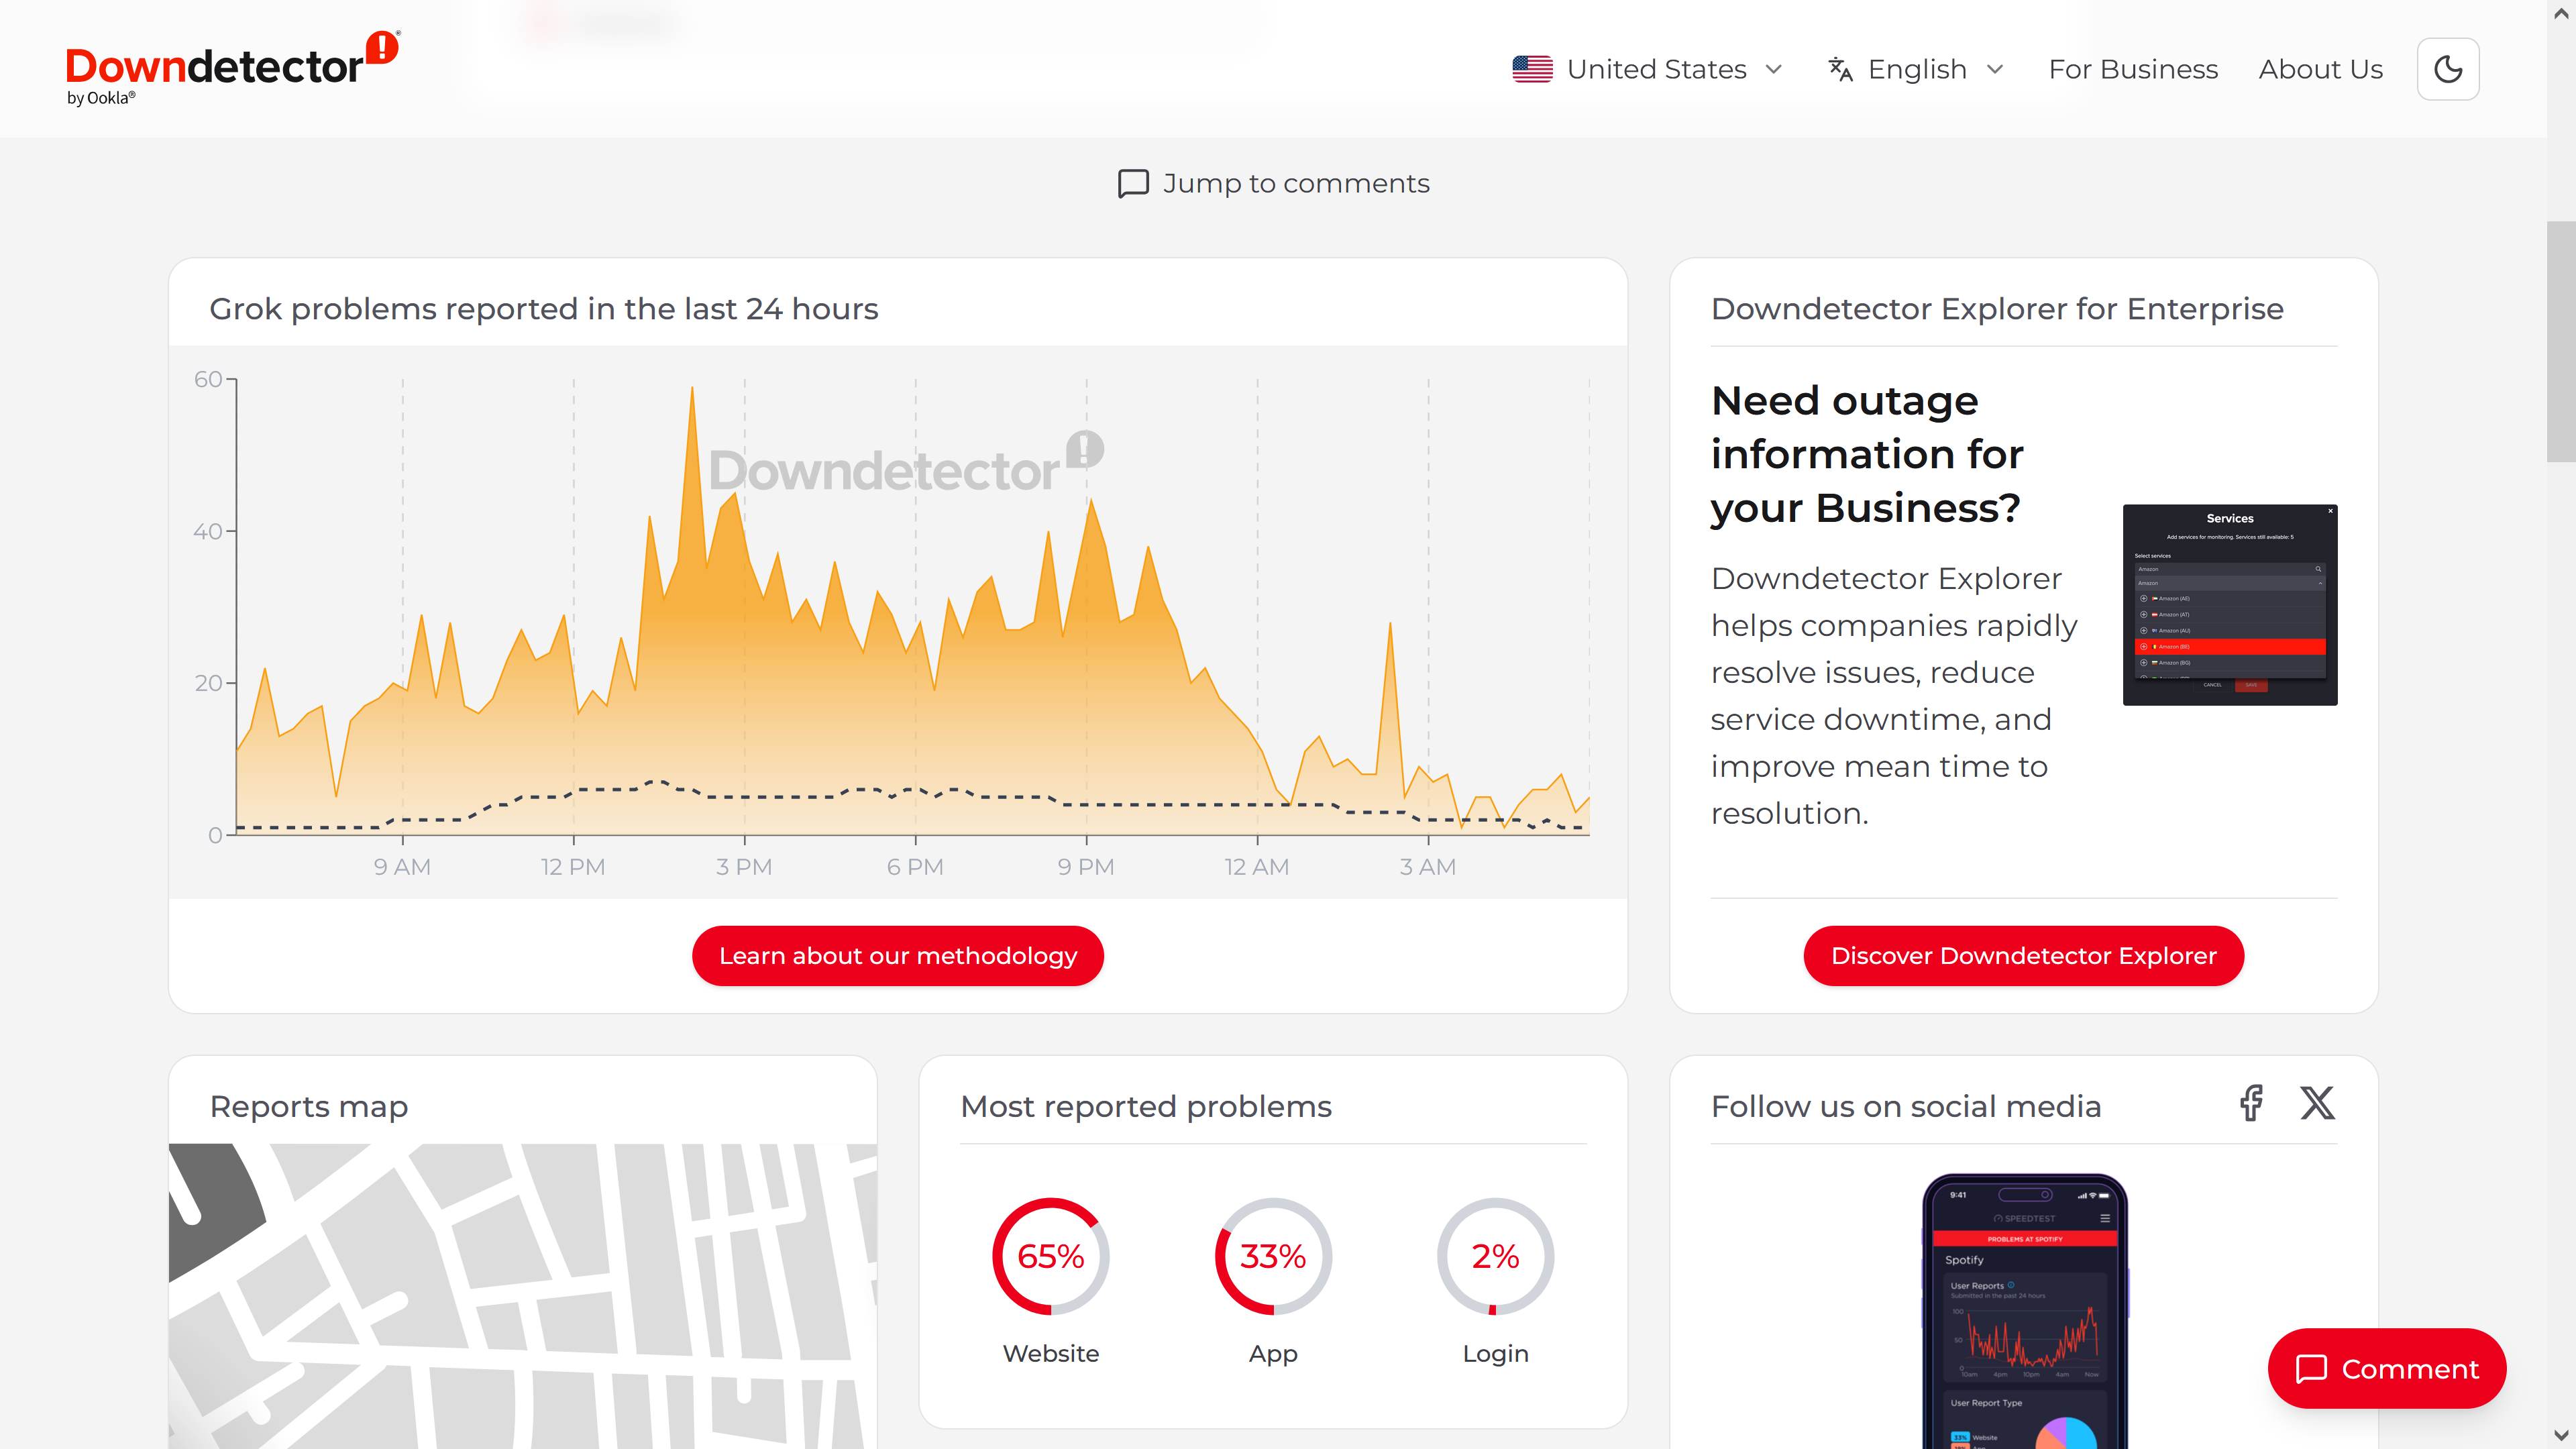Click the speech bubble icon beside Jump to comments

(x=1133, y=184)
